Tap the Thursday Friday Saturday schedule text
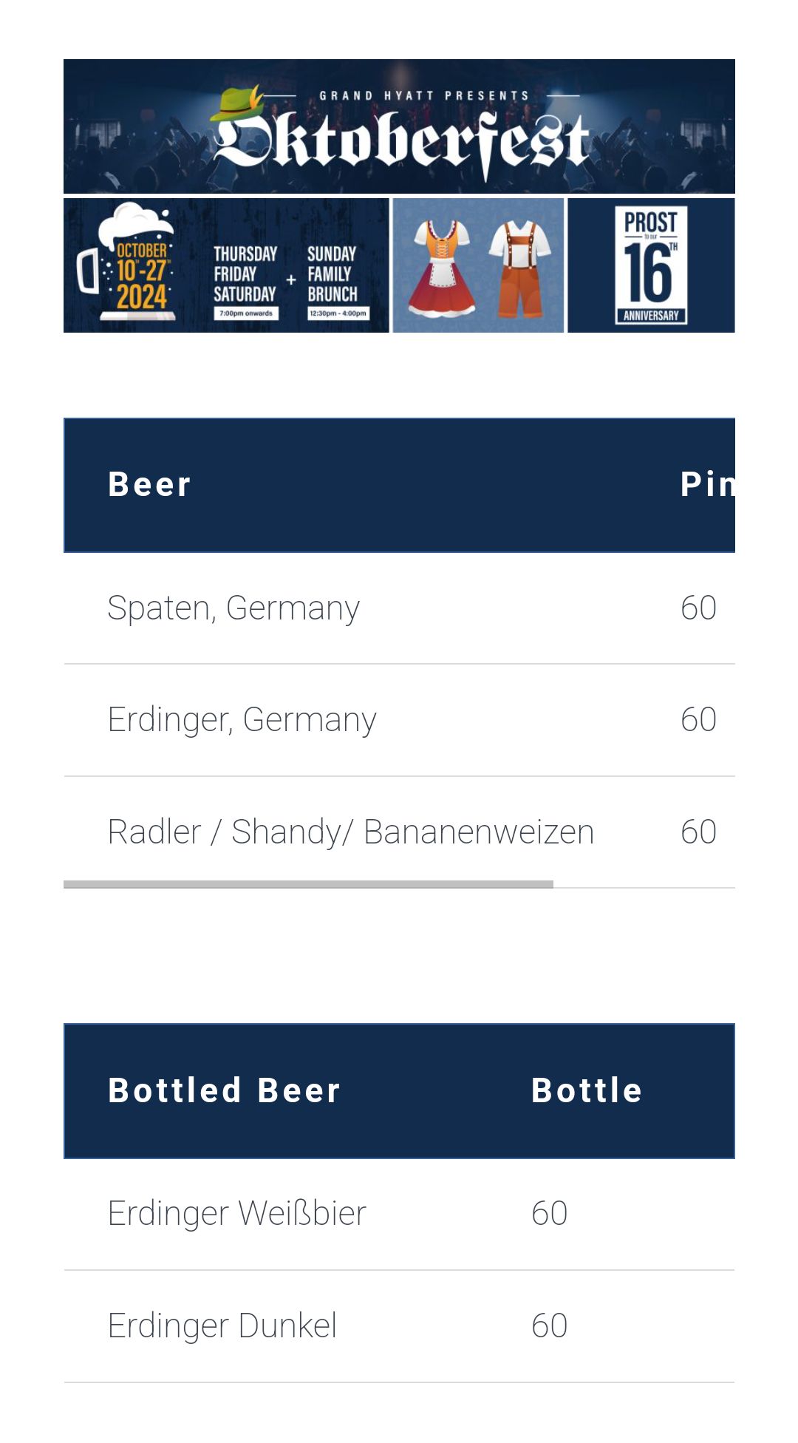Viewport: 798px width, 1443px height. pyautogui.click(x=245, y=274)
